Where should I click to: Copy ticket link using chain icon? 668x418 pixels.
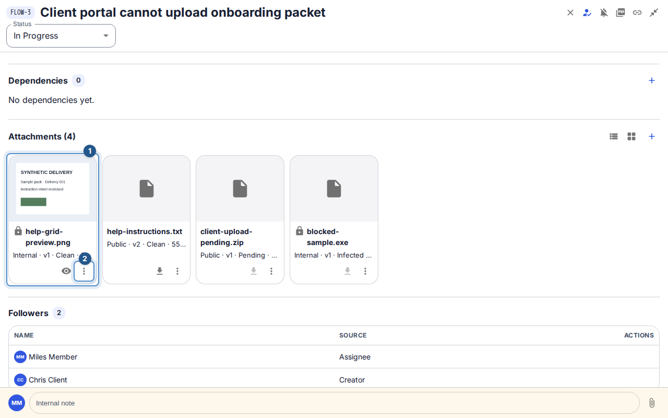pos(637,13)
